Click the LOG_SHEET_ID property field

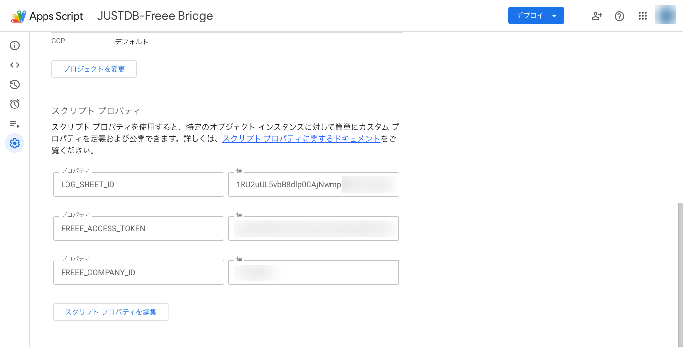(x=139, y=184)
